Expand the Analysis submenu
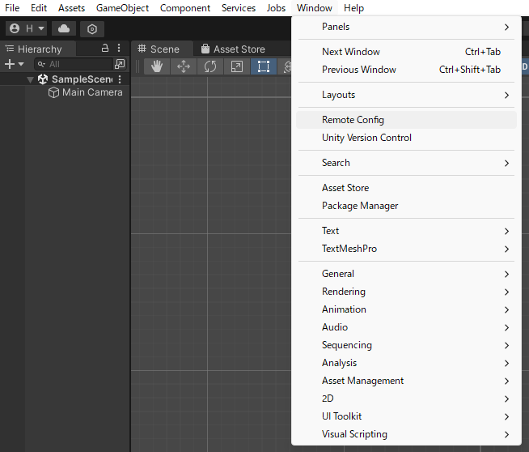529x452 pixels. pos(406,363)
